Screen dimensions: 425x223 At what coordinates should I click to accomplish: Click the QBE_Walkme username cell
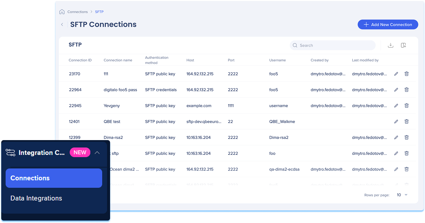(x=282, y=121)
